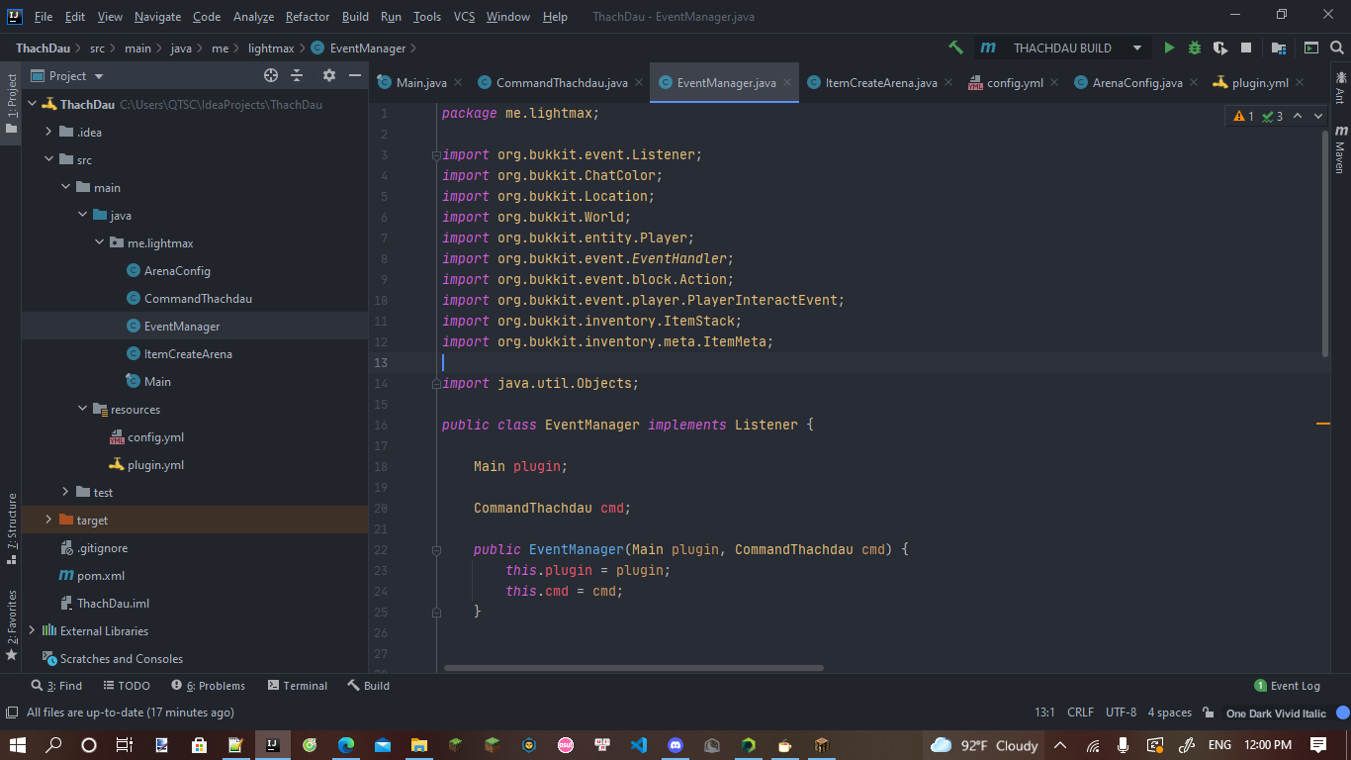Toggle the read-only lock icon in status bar
Viewport: 1351px width, 760px height.
[1208, 712]
